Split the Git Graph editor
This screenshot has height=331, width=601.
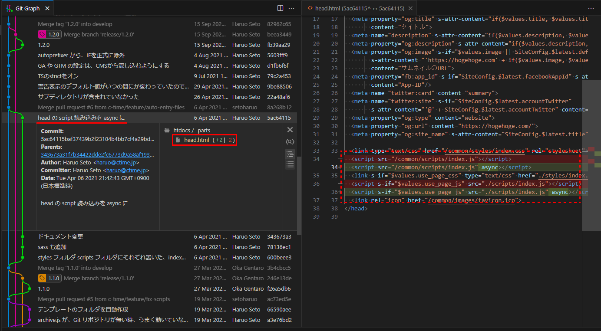click(x=280, y=8)
